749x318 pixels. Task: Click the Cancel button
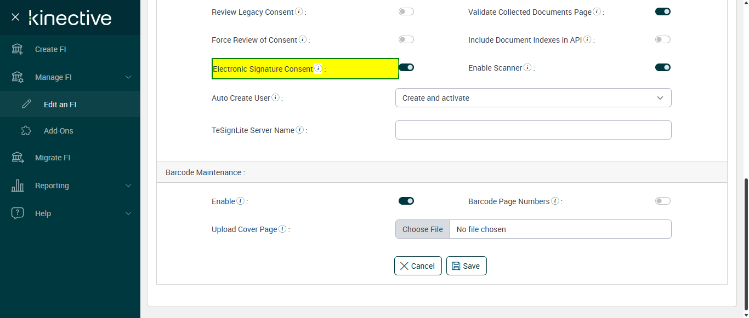[x=418, y=266]
